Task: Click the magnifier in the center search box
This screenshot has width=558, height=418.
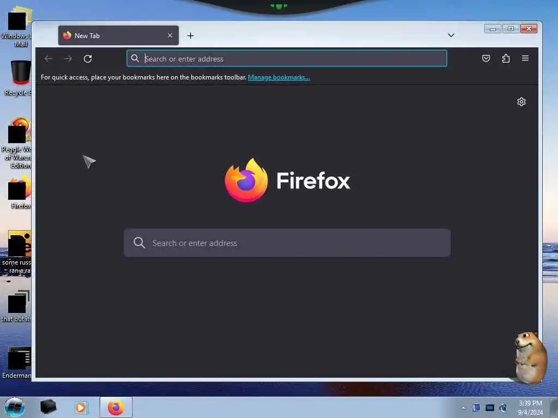Action: click(139, 243)
